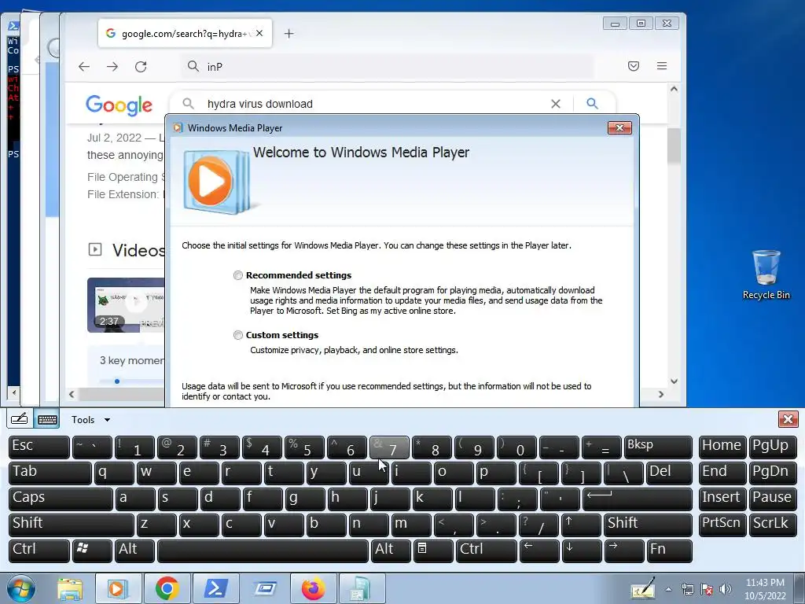
Task: Tap the Del key on the keyboard
Action: coord(669,473)
